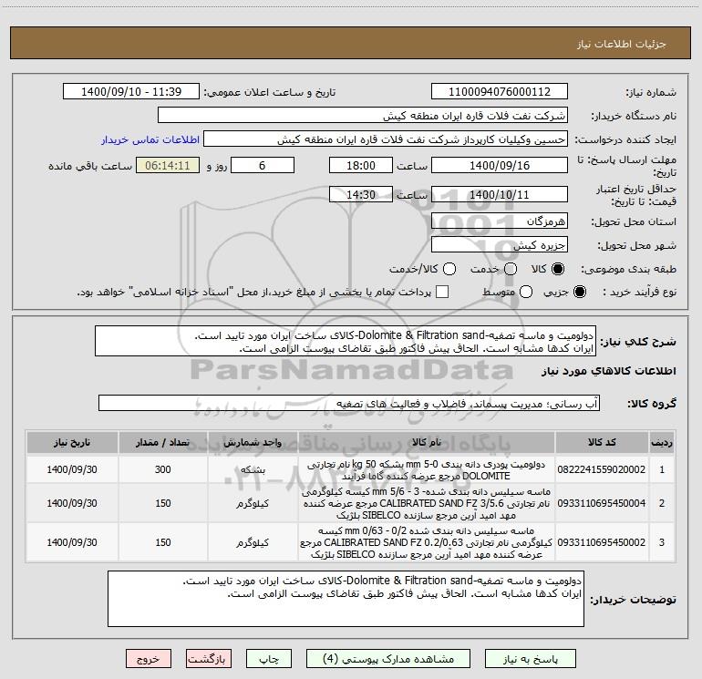Viewport: 702px width, 679px height.
Task: Toggle the اسناد خزانه اسلامی payment checkbox
Action: pyautogui.click(x=442, y=292)
